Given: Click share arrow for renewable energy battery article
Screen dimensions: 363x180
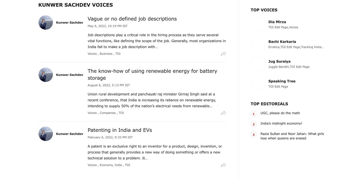Looking at the screenshot, I should (x=223, y=113).
